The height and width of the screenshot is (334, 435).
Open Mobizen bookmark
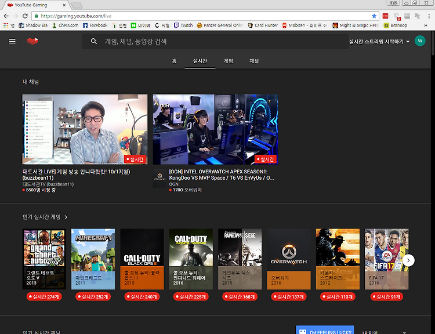pos(304,26)
